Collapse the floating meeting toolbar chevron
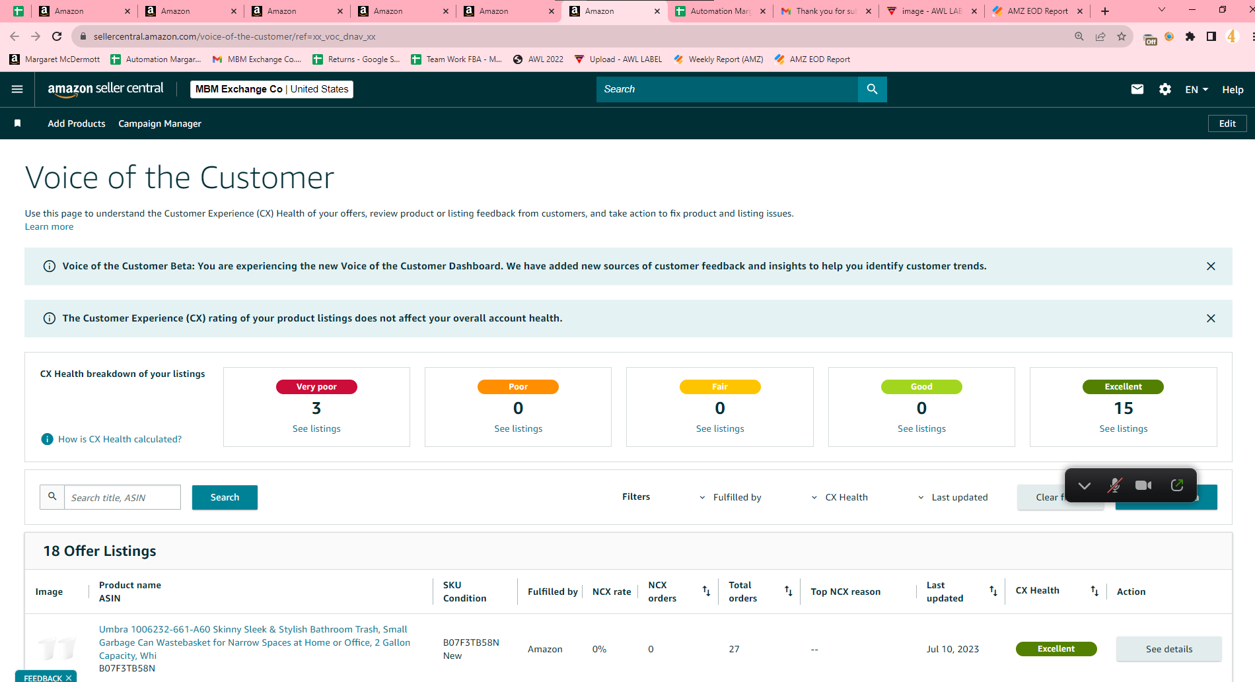Image resolution: width=1255 pixels, height=682 pixels. click(1084, 486)
